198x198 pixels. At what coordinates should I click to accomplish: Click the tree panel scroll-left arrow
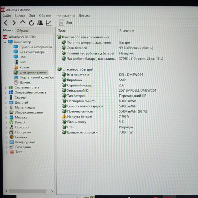7,191
